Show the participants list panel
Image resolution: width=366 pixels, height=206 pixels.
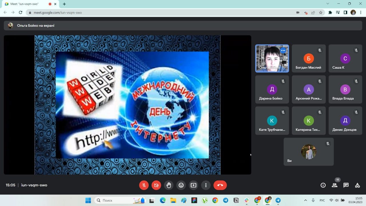click(335, 185)
